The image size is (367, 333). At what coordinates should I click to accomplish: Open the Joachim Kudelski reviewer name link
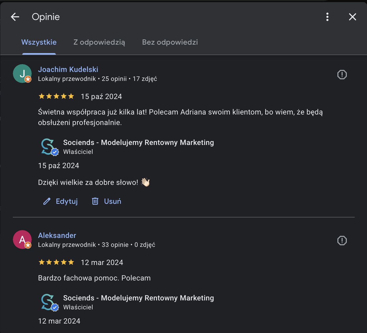[68, 69]
